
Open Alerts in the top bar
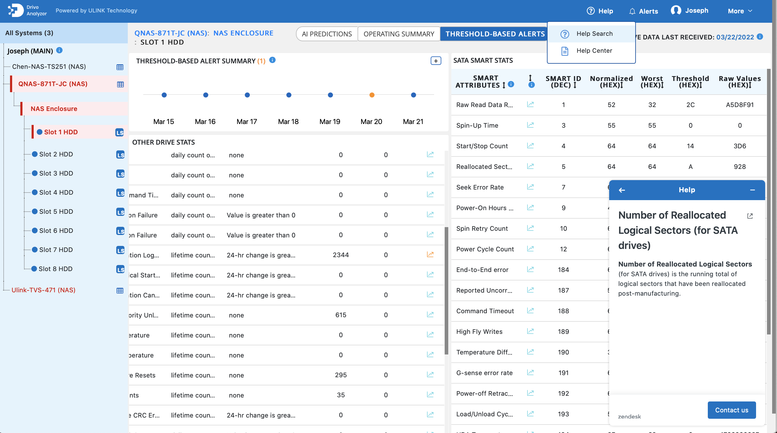coord(643,11)
